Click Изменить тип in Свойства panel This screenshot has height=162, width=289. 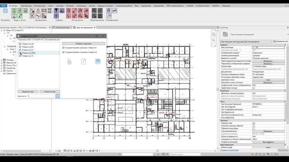click(x=281, y=41)
